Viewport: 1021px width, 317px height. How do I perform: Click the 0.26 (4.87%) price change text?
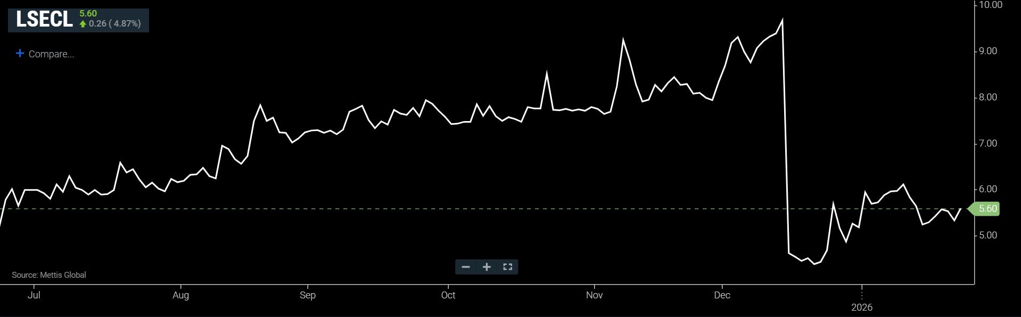tap(114, 24)
